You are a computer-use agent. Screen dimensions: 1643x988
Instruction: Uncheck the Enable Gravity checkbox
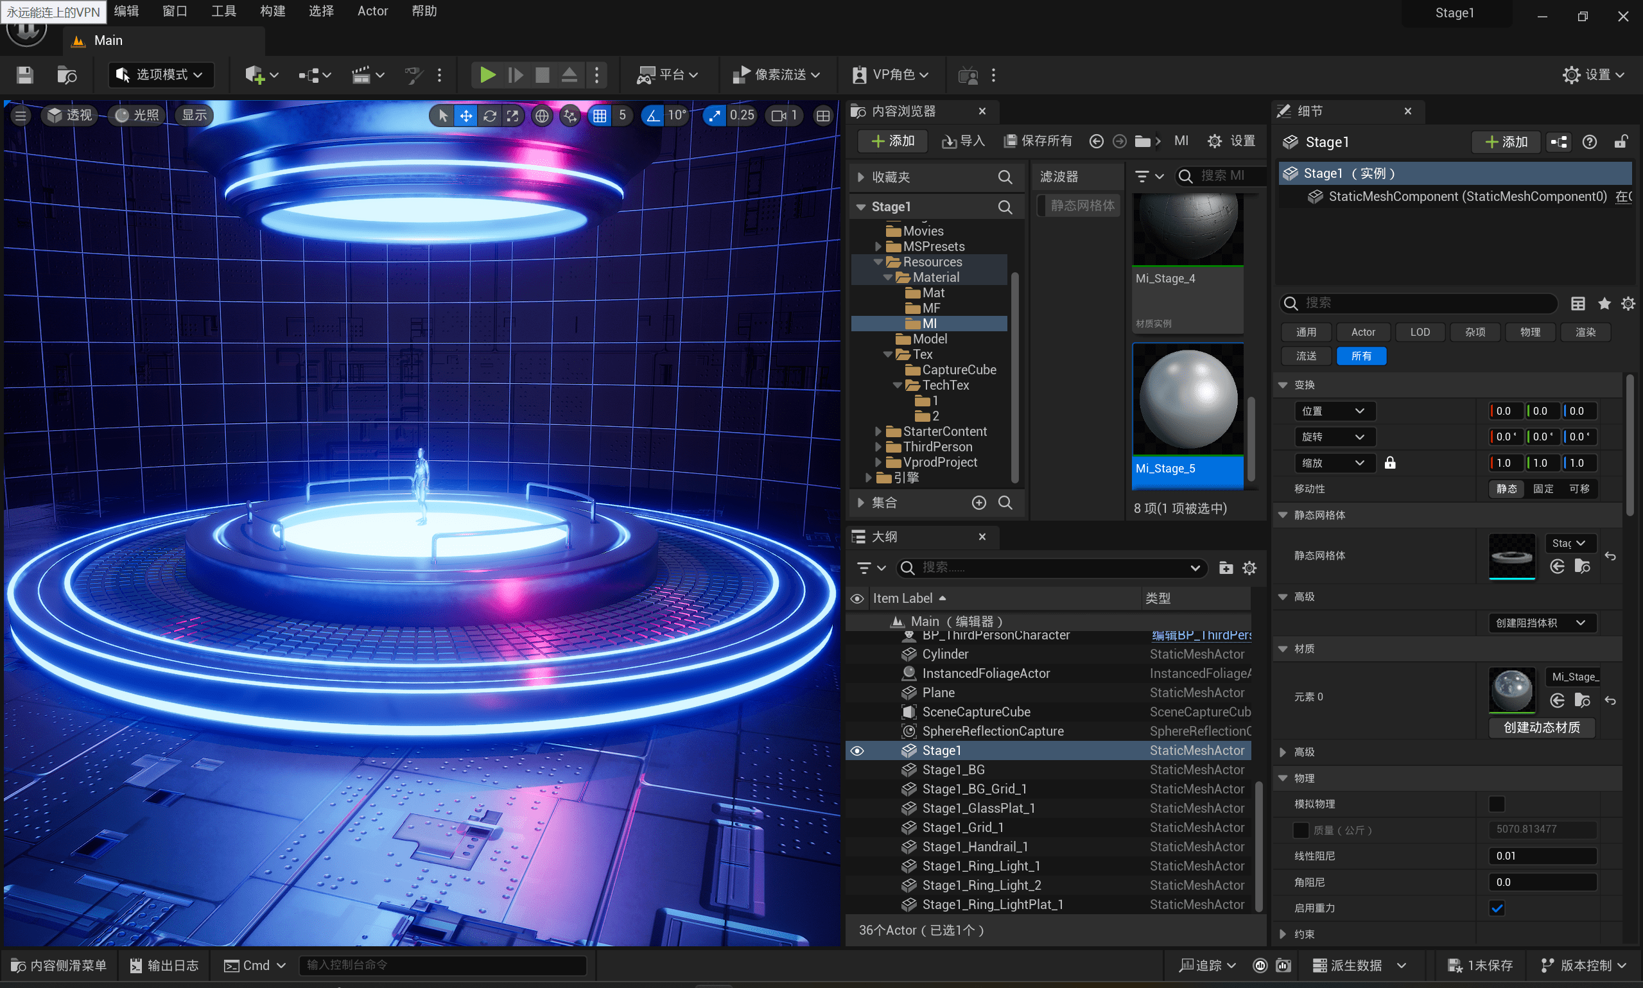pos(1496,908)
